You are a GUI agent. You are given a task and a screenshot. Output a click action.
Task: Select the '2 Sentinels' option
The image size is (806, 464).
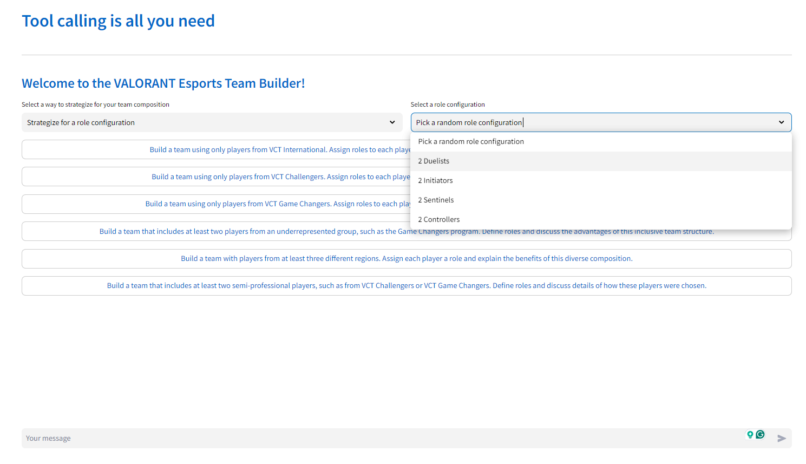pyautogui.click(x=601, y=200)
